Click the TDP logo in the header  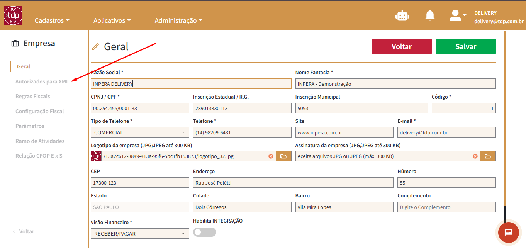13,16
